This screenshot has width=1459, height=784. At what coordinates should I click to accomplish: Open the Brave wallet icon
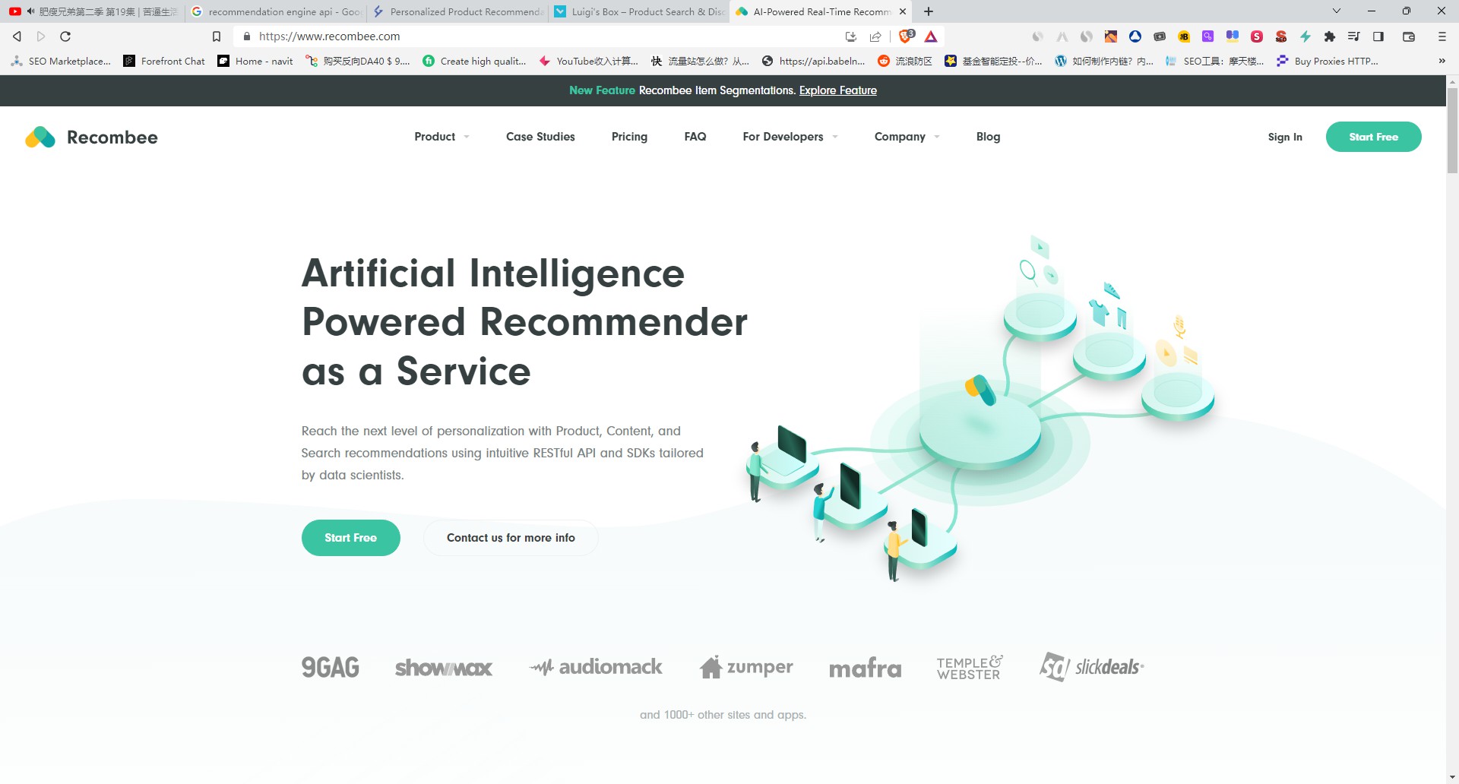[x=1409, y=36]
